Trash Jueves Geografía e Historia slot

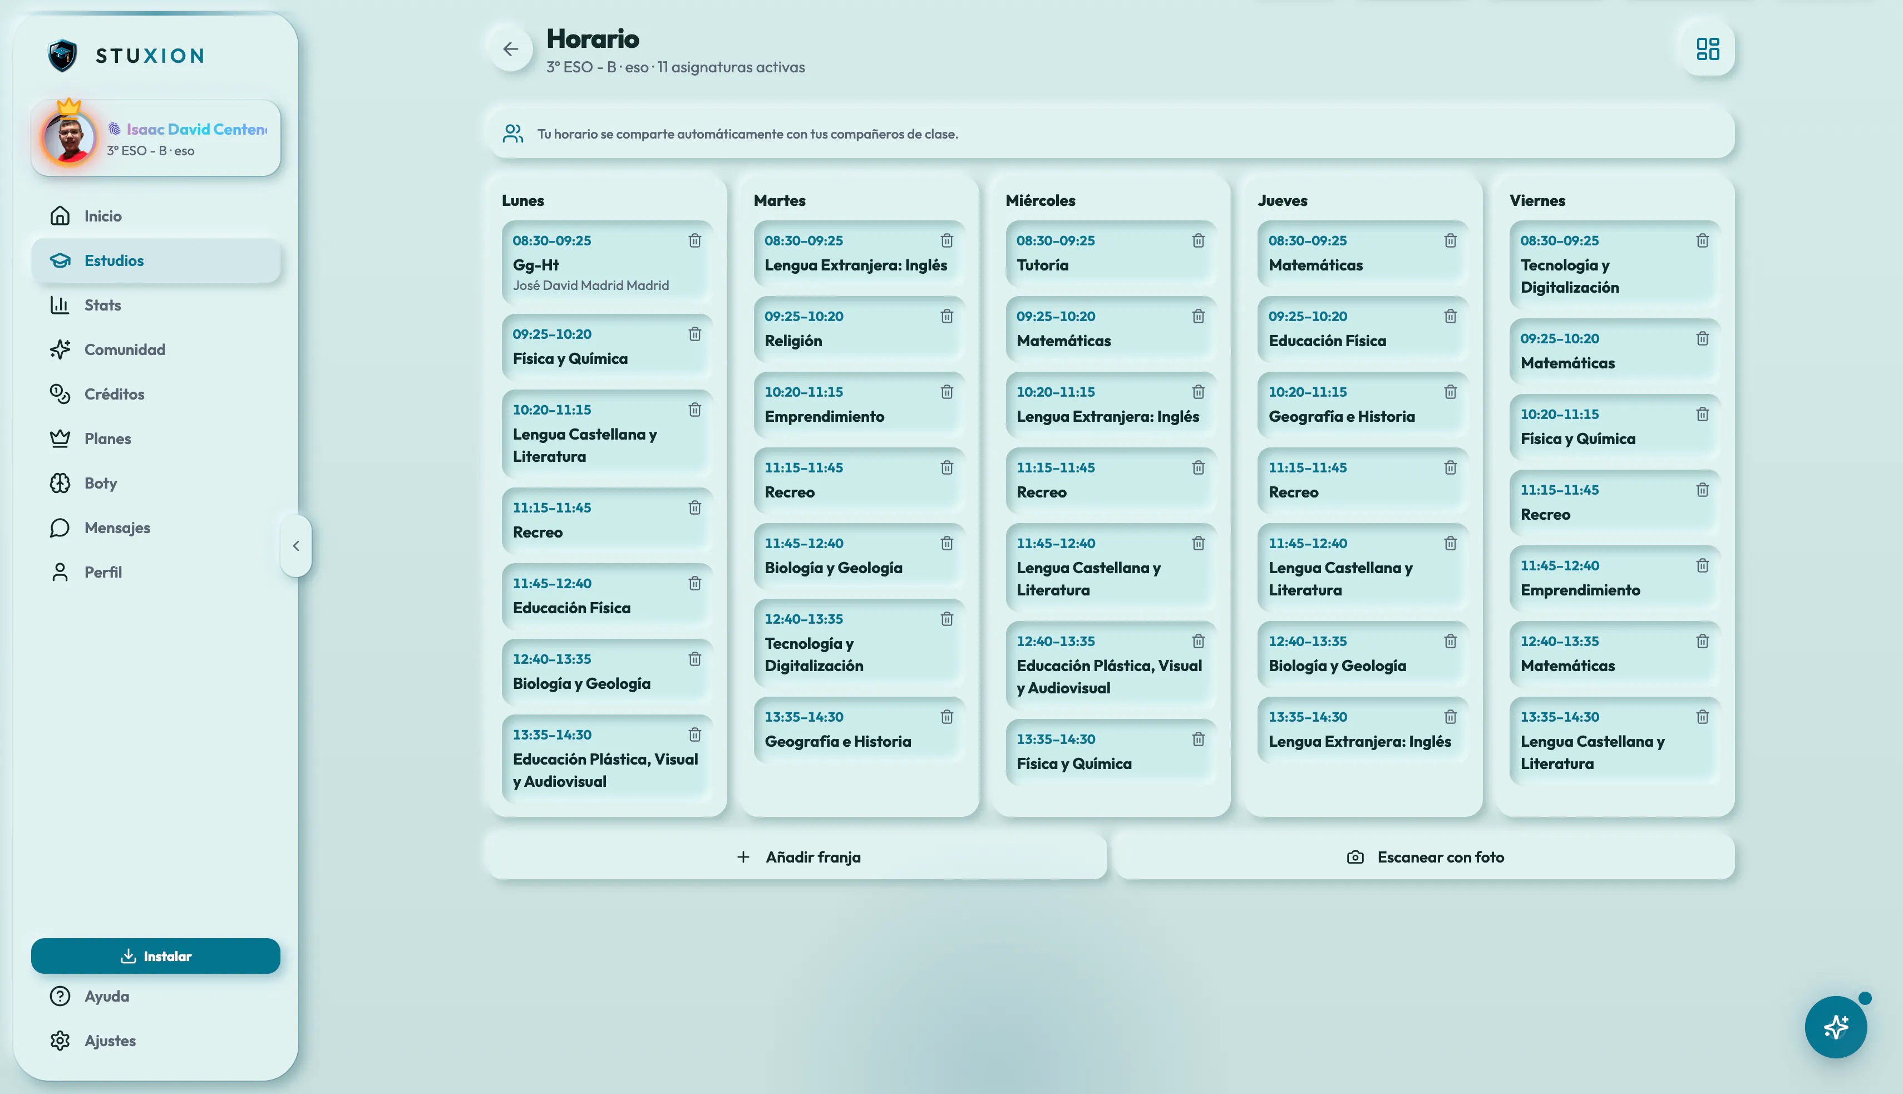1450,392
